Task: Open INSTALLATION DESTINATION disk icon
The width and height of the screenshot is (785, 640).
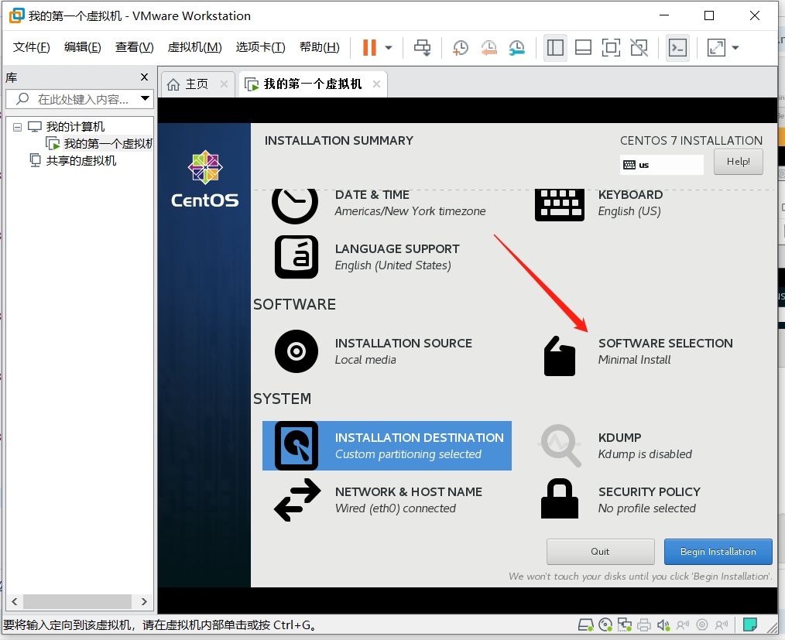Action: [x=297, y=445]
